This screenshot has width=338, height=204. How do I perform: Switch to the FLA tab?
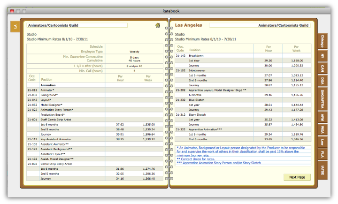pos(323,154)
